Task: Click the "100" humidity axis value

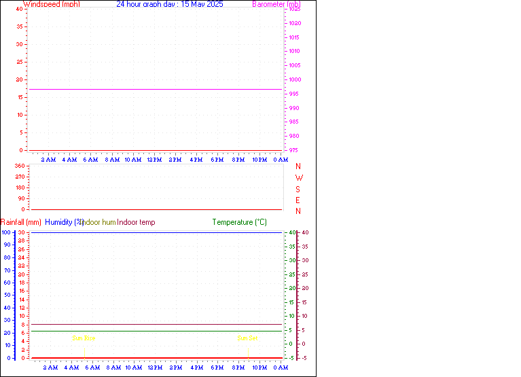Action: click(6, 232)
